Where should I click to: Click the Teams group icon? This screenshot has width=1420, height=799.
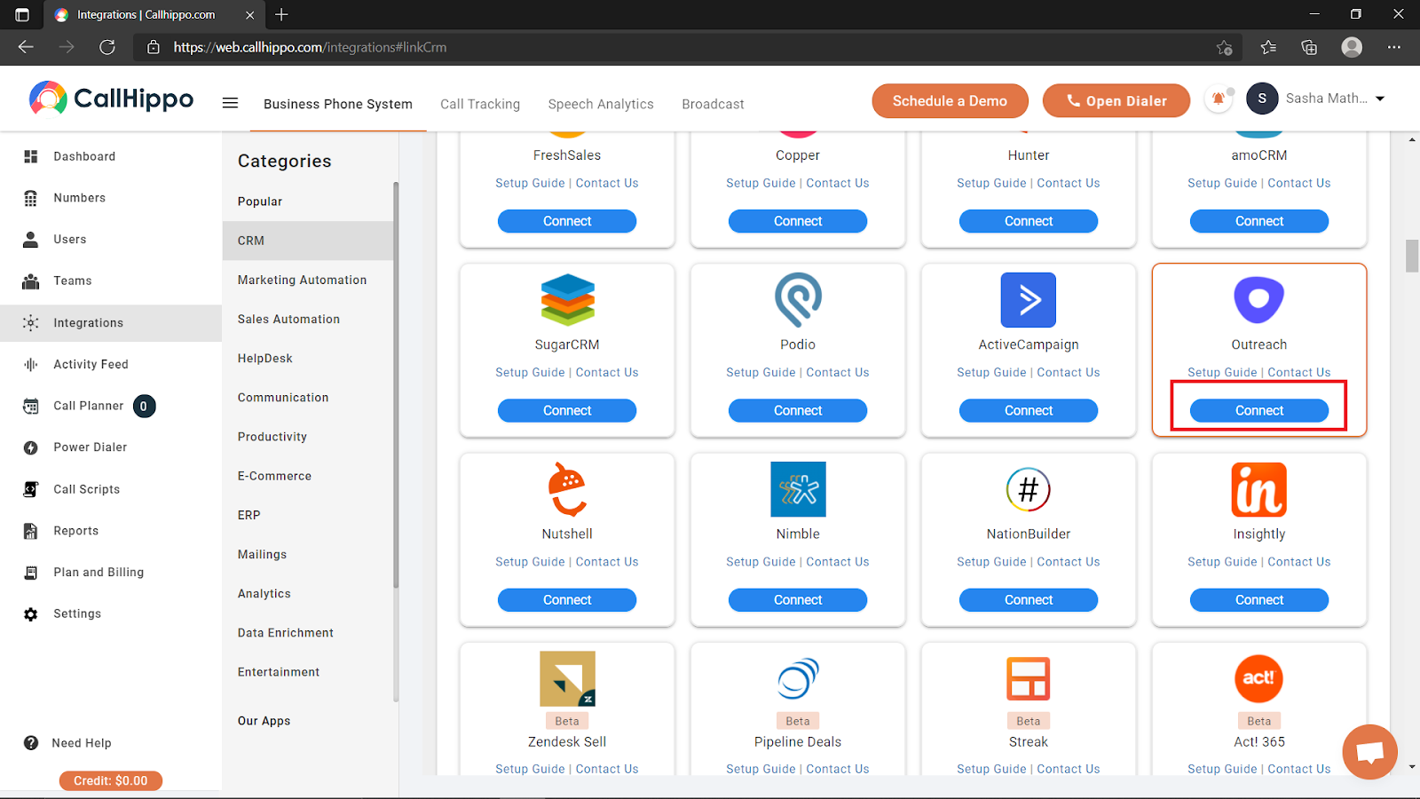[31, 281]
